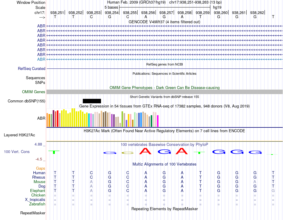
Task: Click the Window Position label
Action: click(x=31, y=2)
